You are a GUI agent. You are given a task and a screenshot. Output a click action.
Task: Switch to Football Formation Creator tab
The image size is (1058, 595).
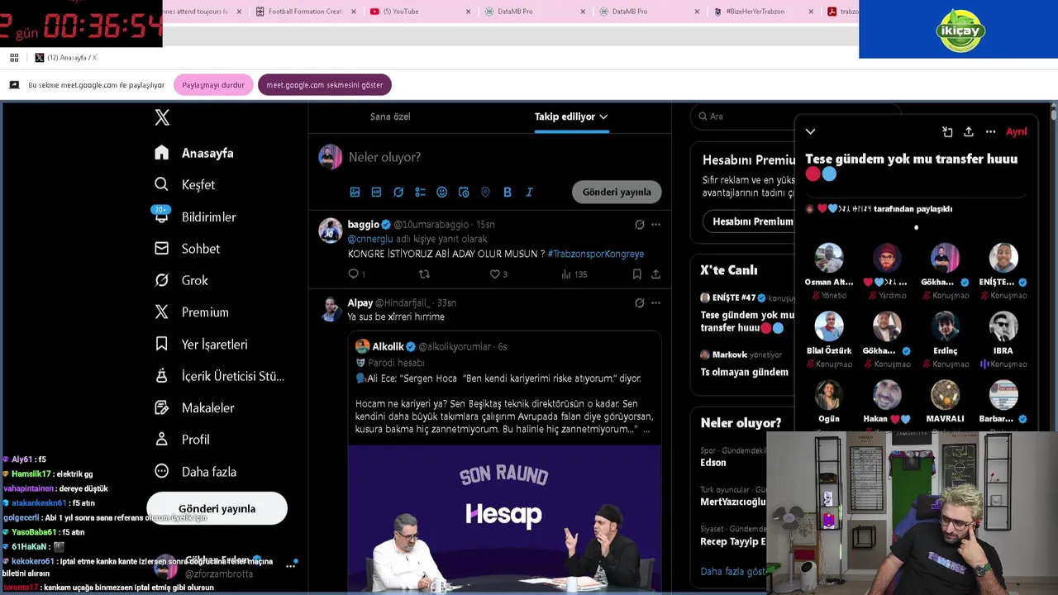(306, 12)
